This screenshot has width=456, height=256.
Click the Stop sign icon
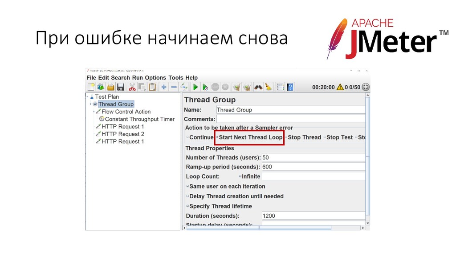point(215,87)
